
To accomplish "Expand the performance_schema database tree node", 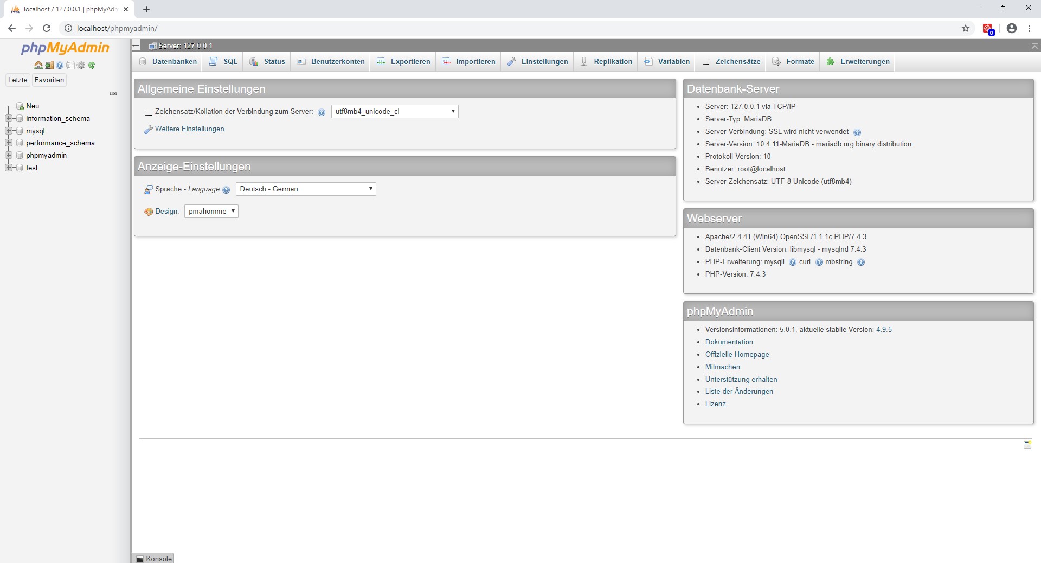I will click(x=8, y=143).
